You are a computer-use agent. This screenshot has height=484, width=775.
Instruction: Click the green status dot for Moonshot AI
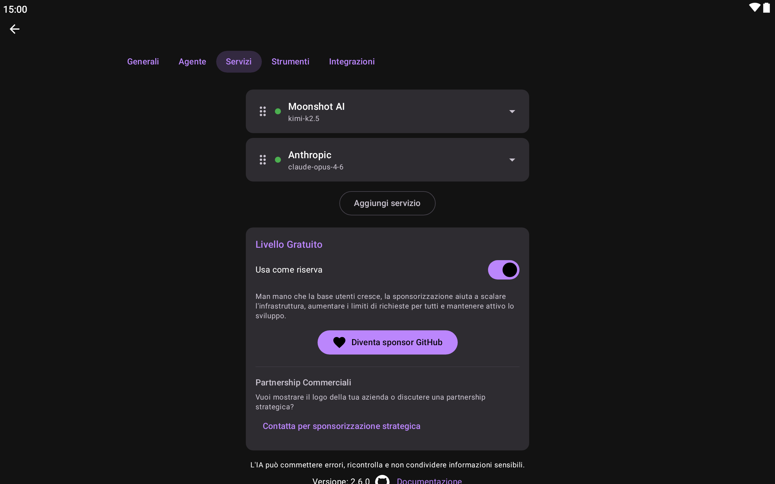[278, 111]
